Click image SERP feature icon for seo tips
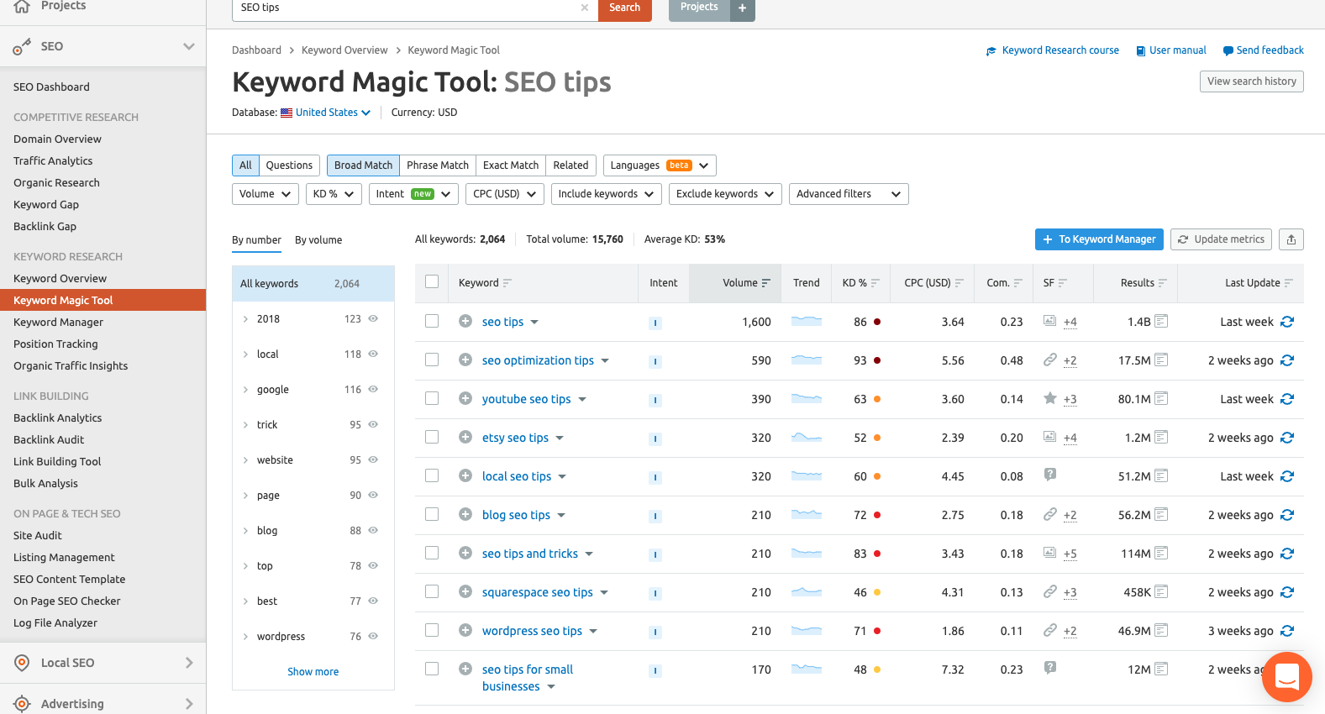The height and width of the screenshot is (714, 1325). (x=1049, y=321)
